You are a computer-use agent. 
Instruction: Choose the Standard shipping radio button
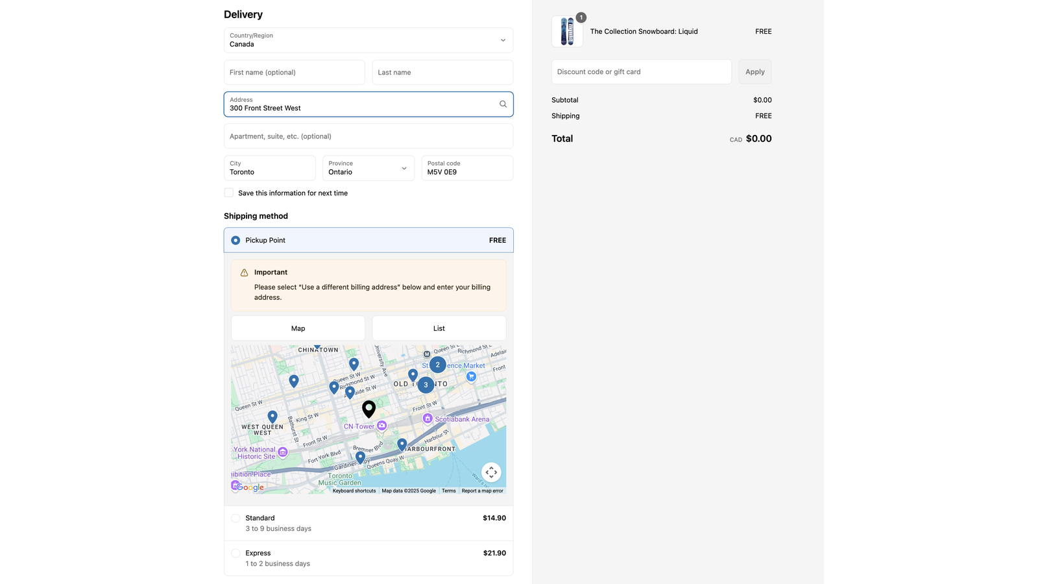(x=235, y=518)
